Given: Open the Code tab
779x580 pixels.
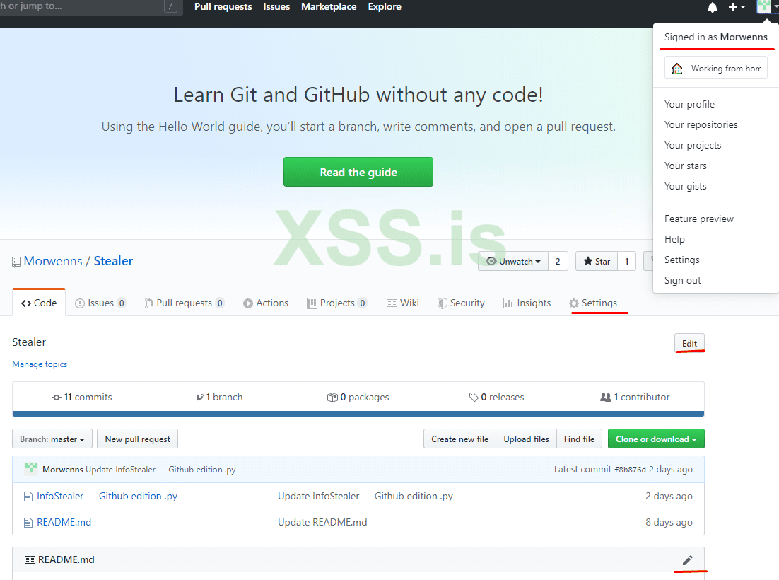Looking at the screenshot, I should (39, 303).
